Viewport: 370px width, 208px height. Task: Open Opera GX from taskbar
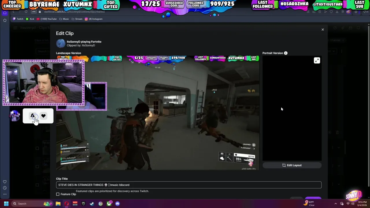pos(66,204)
